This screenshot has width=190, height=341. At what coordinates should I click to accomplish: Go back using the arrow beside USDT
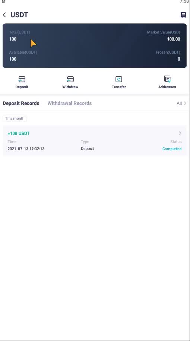4,15
